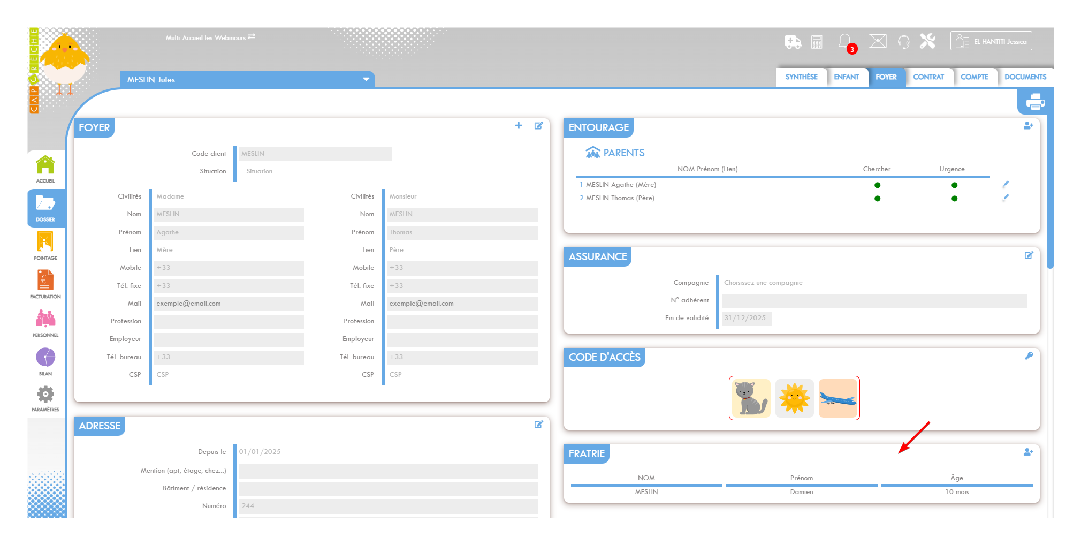Add sibling with Fratrie add-person icon
The height and width of the screenshot is (545, 1081).
point(1028,452)
